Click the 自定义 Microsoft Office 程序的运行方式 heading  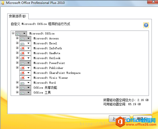pos(40,24)
